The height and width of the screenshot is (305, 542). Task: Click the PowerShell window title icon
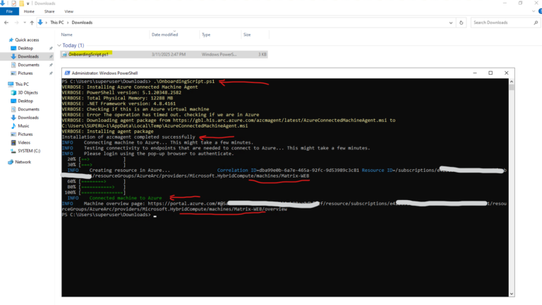tap(67, 73)
